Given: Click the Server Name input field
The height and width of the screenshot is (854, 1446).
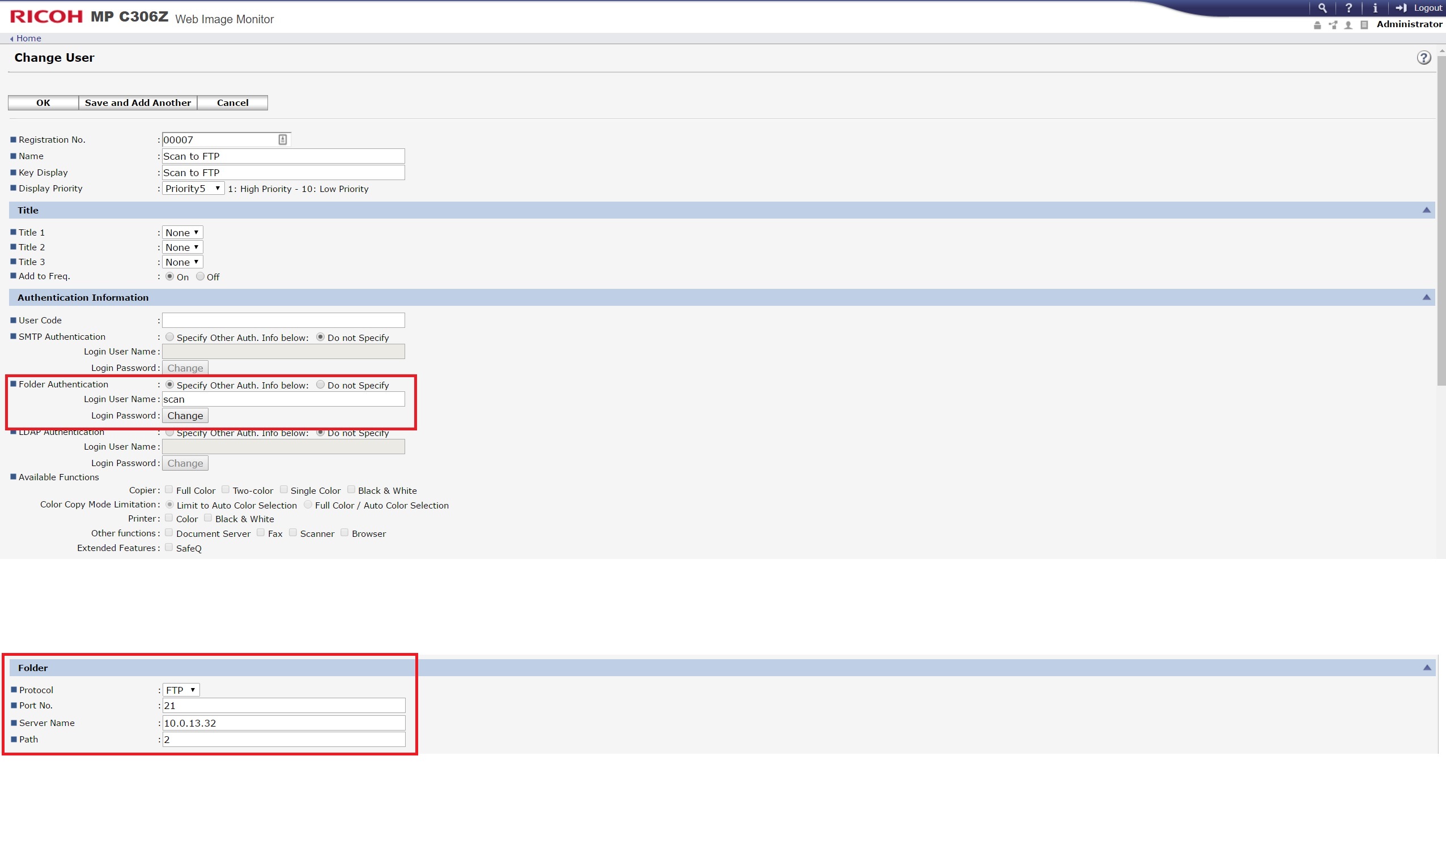Looking at the screenshot, I should [283, 723].
